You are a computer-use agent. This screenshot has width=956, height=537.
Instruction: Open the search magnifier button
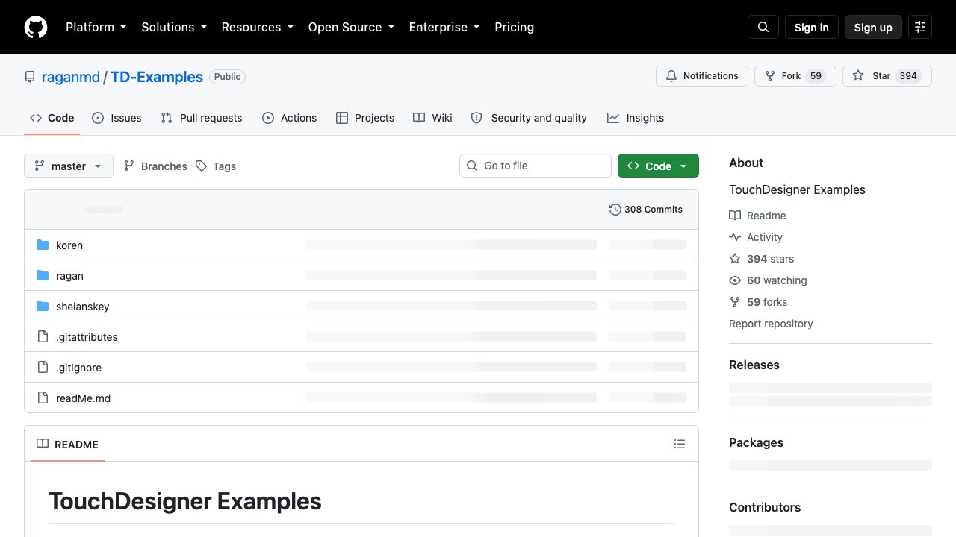tap(763, 27)
